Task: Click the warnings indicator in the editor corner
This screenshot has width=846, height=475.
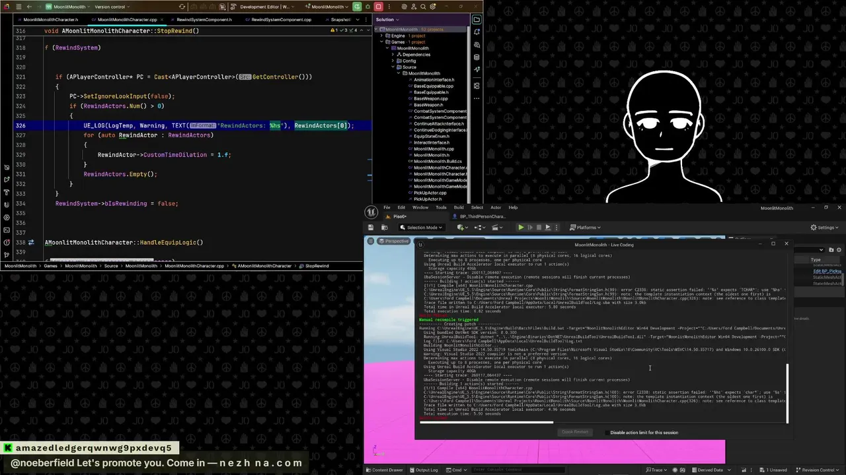Action: [x=344, y=30]
